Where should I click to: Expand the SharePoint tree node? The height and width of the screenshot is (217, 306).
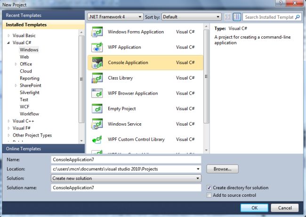[x=16, y=86]
